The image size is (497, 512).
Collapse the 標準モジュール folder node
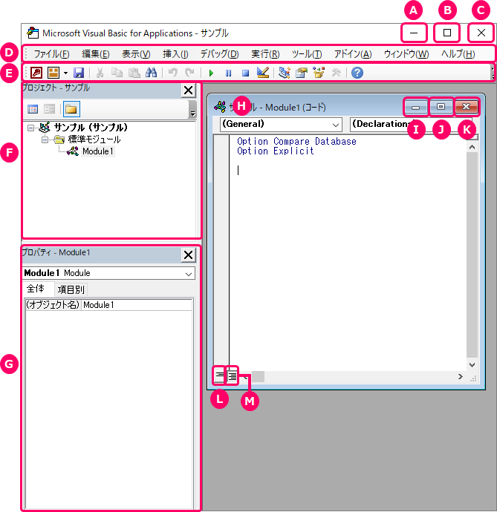45,140
